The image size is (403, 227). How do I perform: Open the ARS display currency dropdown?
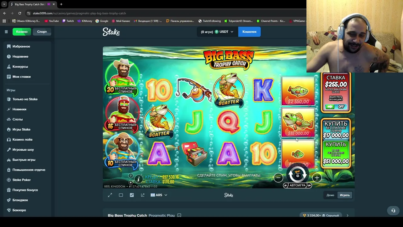pos(159,195)
